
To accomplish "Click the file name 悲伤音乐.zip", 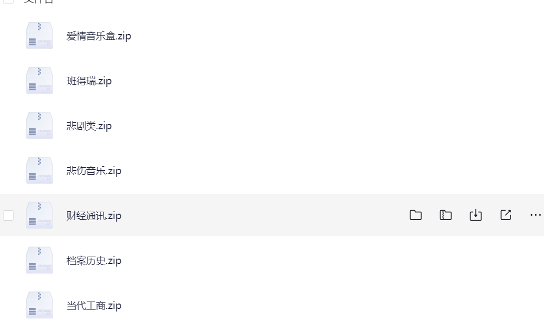I will click(93, 170).
